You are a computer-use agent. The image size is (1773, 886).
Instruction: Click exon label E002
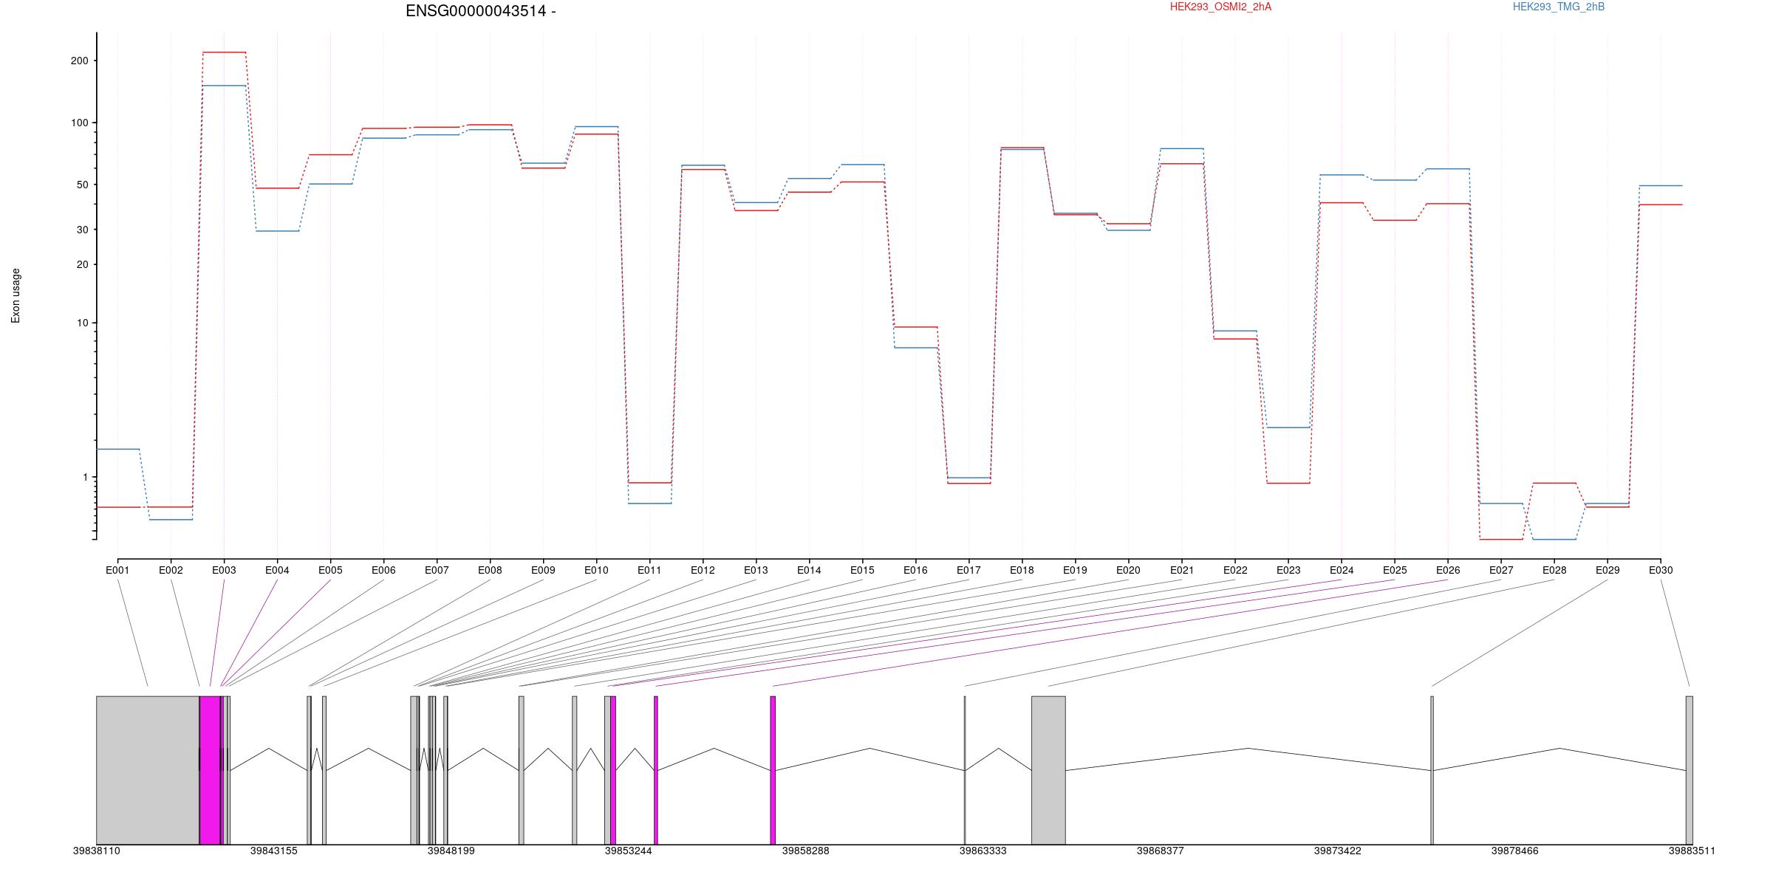tap(171, 570)
